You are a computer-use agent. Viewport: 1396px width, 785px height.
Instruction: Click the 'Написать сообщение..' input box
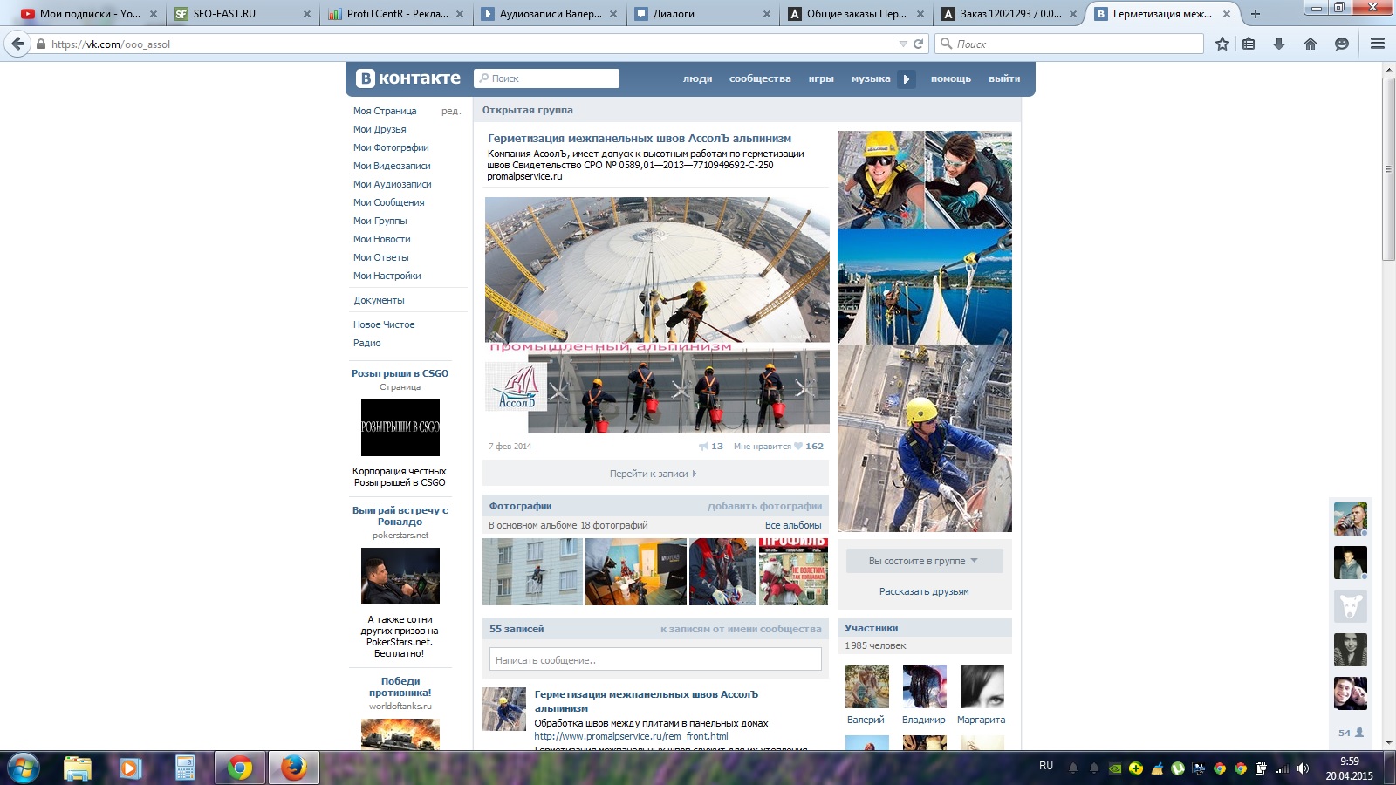[x=655, y=659]
